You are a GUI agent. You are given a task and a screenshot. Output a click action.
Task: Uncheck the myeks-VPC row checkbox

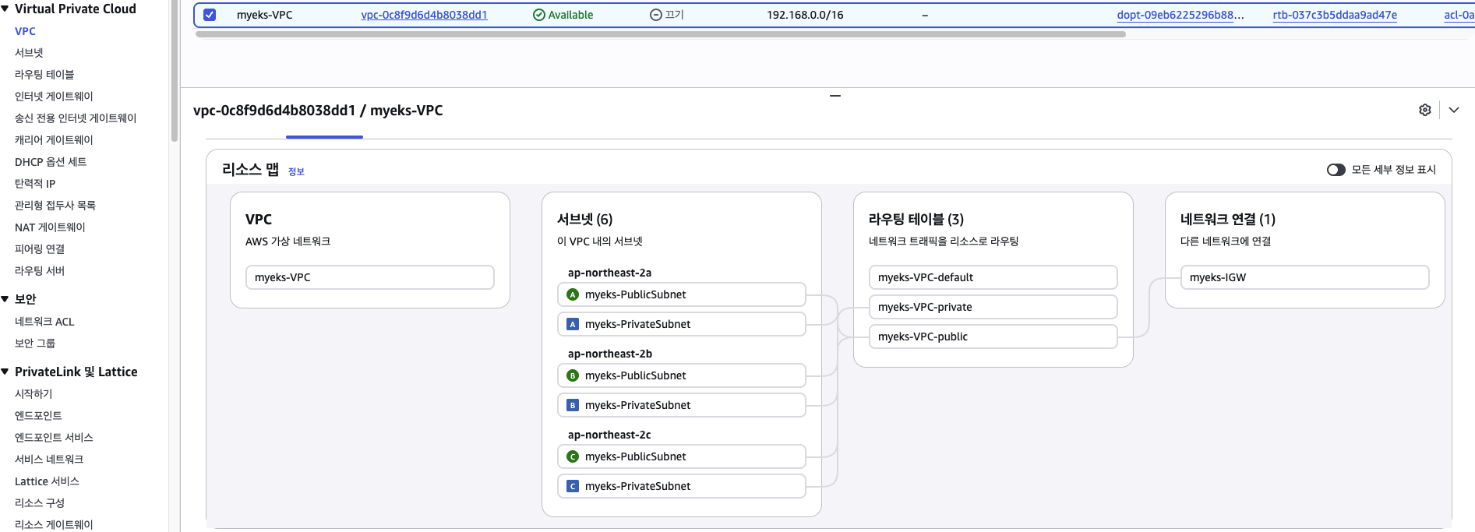point(210,15)
